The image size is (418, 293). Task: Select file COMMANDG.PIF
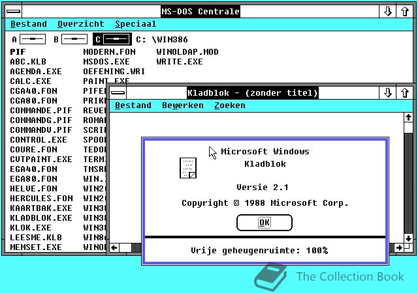[41, 120]
